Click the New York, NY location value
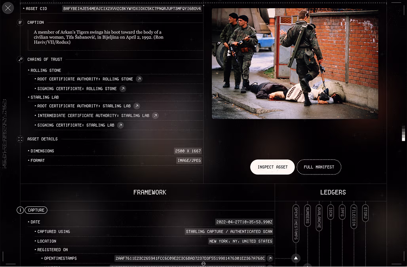 (x=241, y=241)
